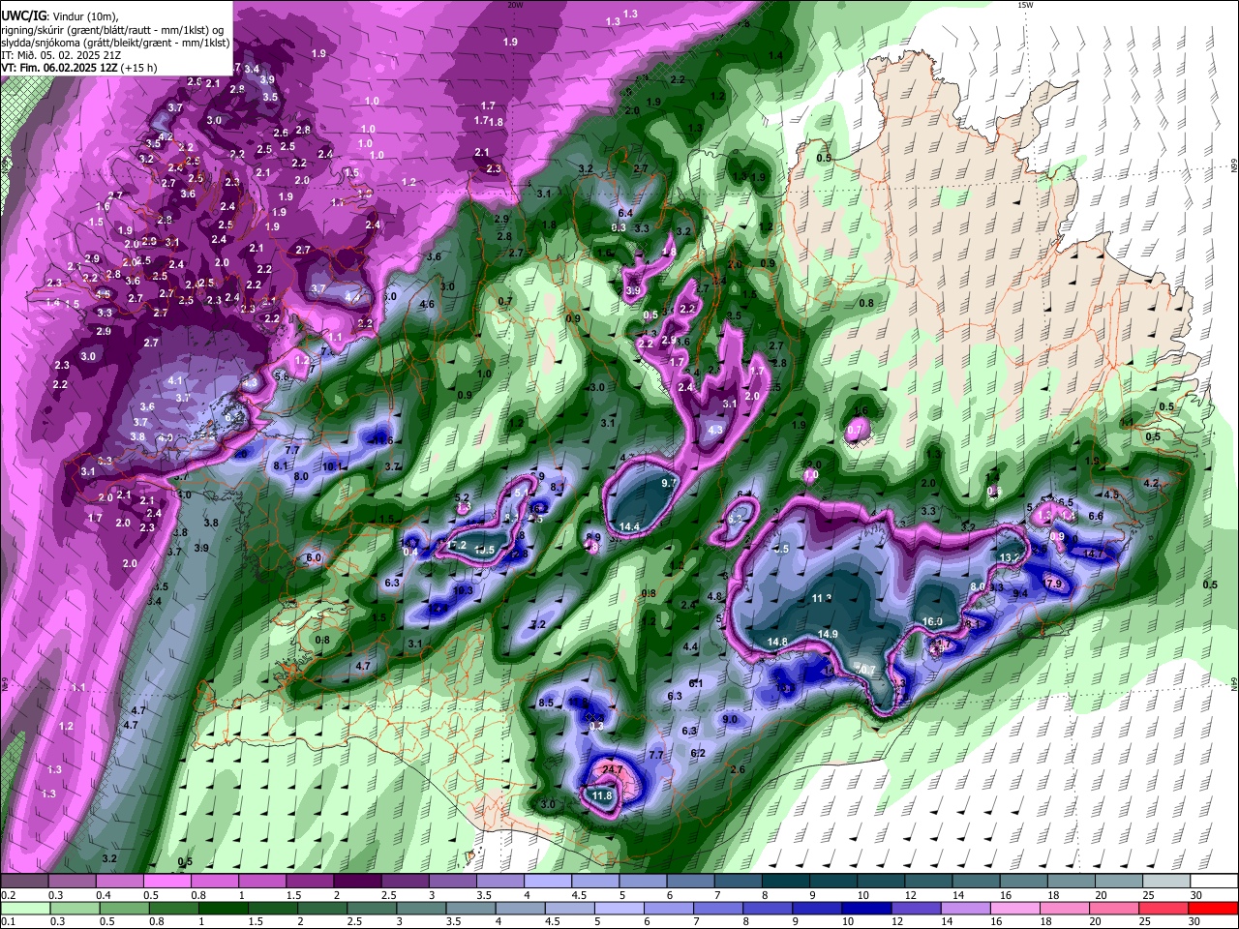Select the bright pink snow swatch between 0.5 and 0.8
This screenshot has height=929, width=1239.
pyautogui.click(x=166, y=883)
